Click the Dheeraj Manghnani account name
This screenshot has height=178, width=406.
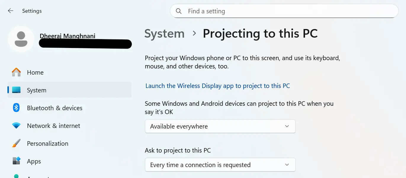click(x=67, y=36)
